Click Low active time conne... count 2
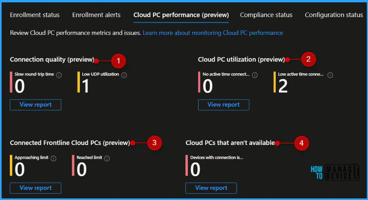This screenshot has width=368, height=200. pos(283,86)
